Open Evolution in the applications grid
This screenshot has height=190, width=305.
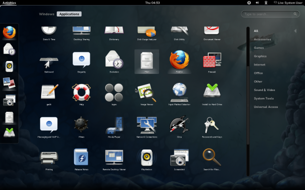pos(114,61)
